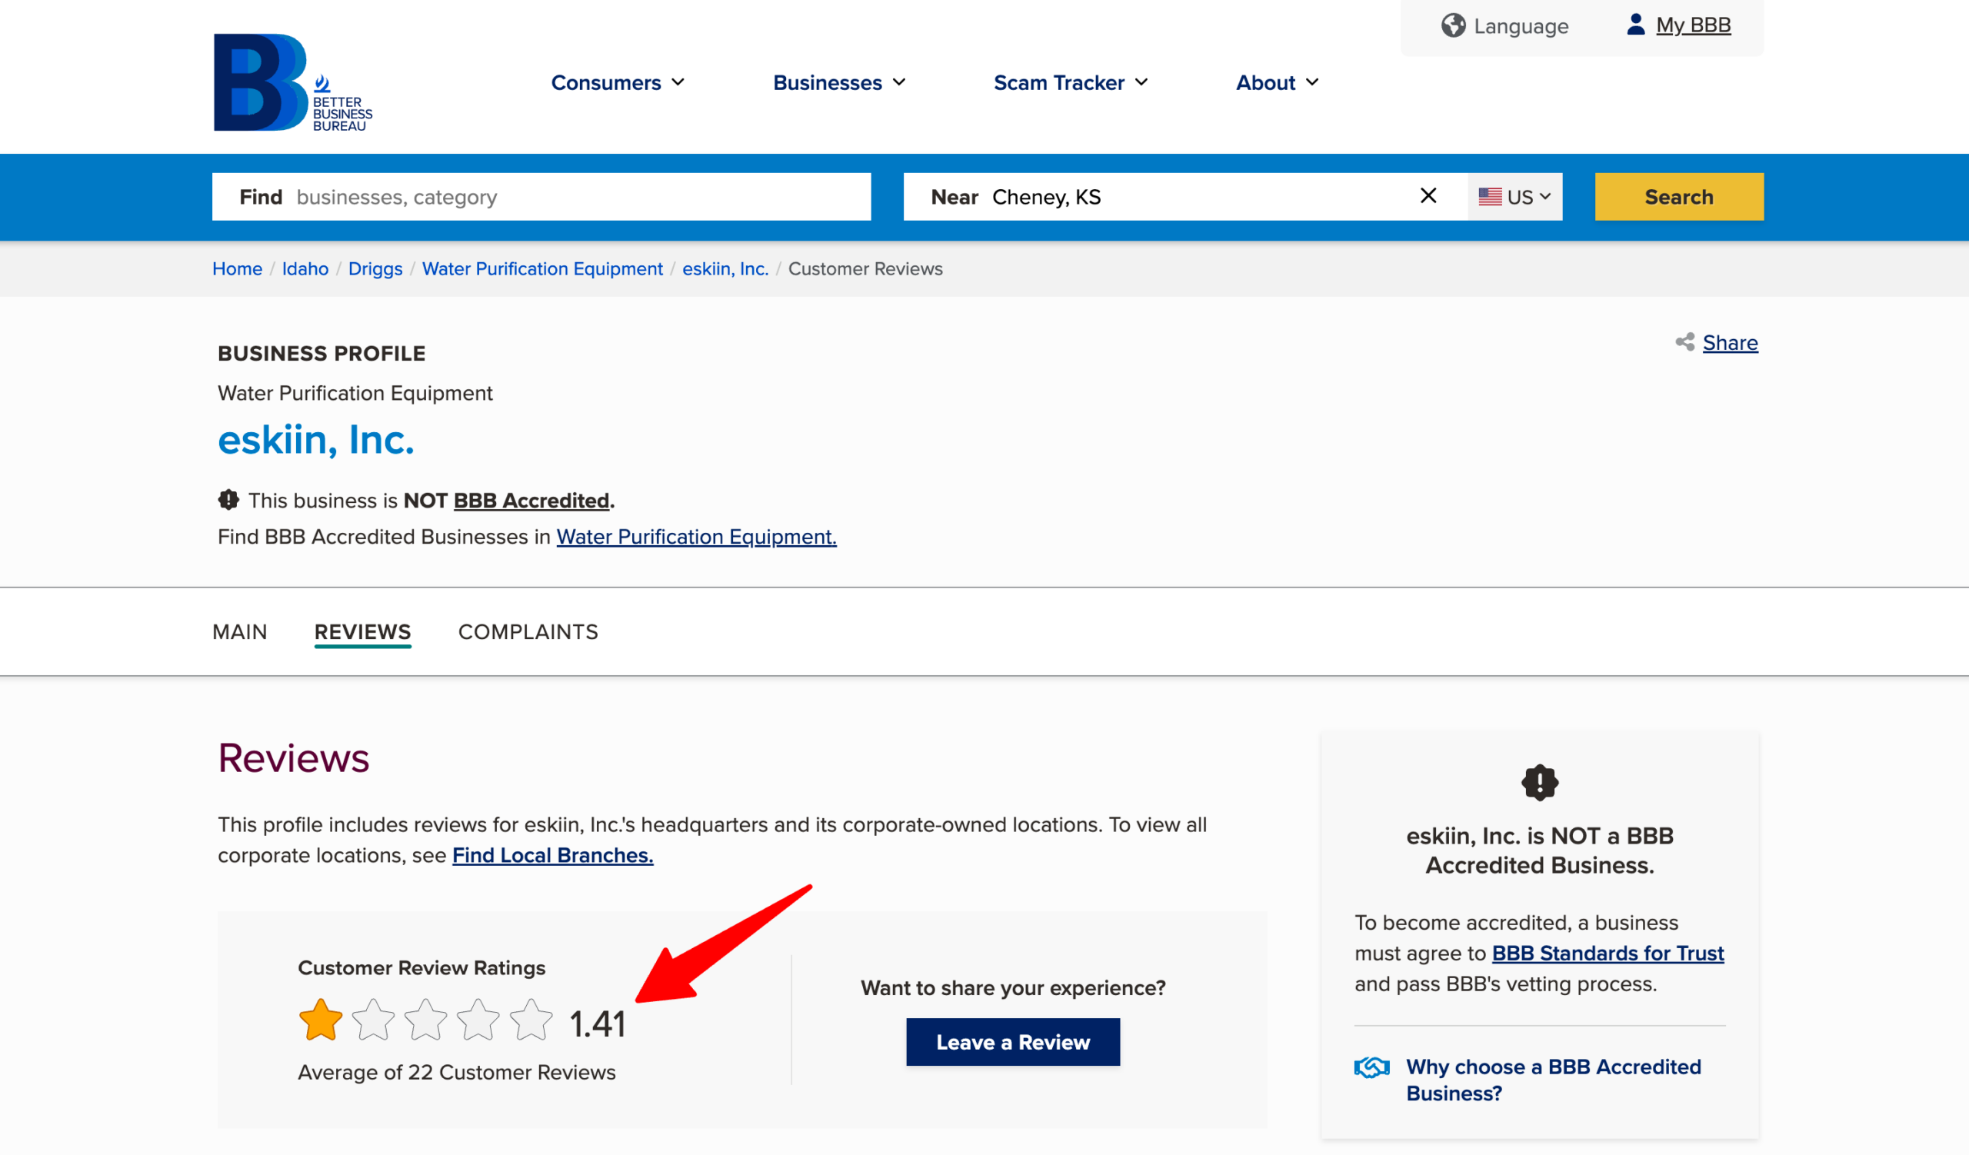Click the US flag icon

(1489, 197)
